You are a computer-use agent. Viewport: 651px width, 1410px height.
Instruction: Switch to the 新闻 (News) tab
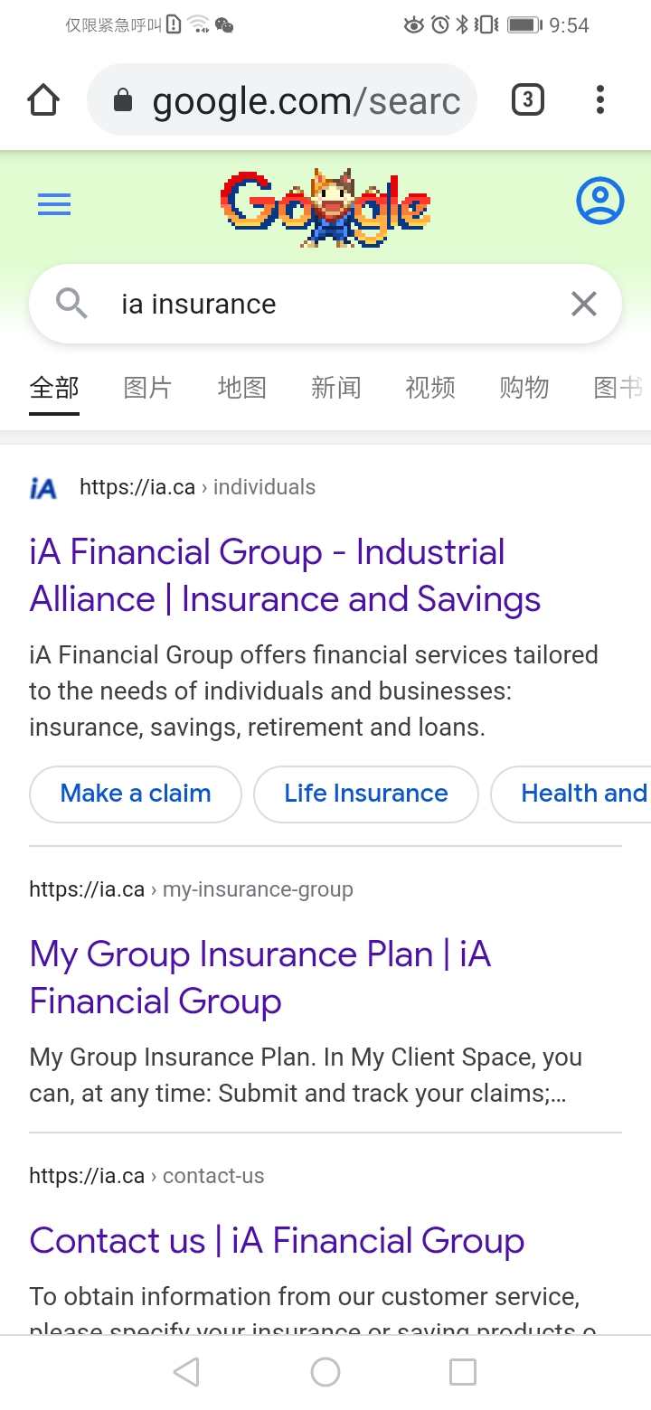[x=335, y=388]
